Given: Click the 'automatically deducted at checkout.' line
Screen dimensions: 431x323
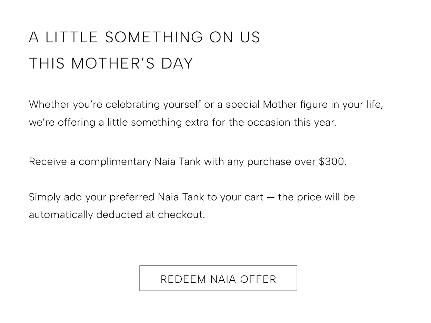Looking at the screenshot, I should (117, 215).
